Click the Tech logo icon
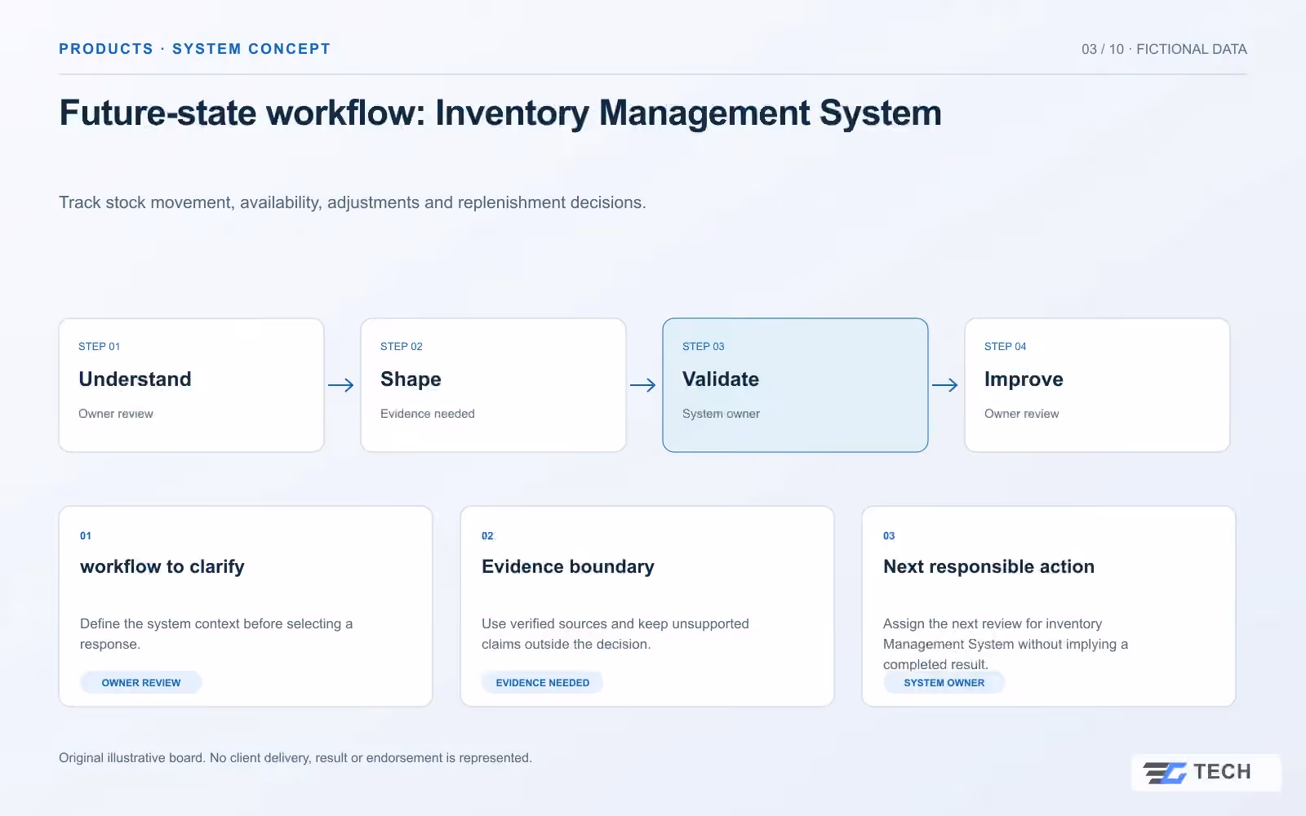1306x816 pixels. pos(1165,772)
